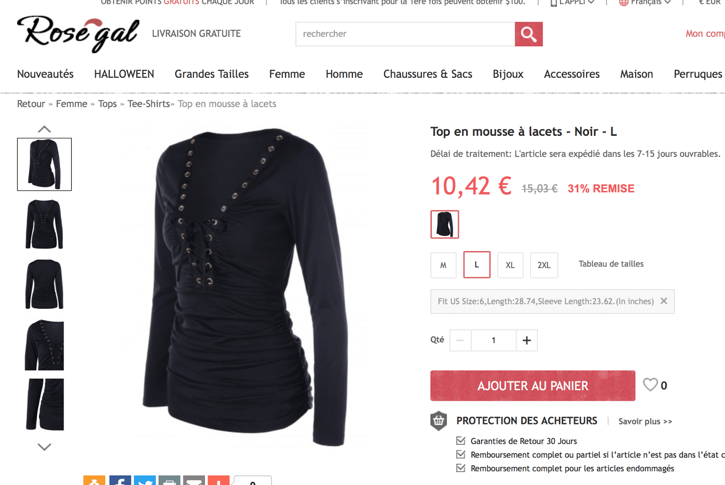
Task: Open the Chaussures & Sacs menu
Action: 428,74
